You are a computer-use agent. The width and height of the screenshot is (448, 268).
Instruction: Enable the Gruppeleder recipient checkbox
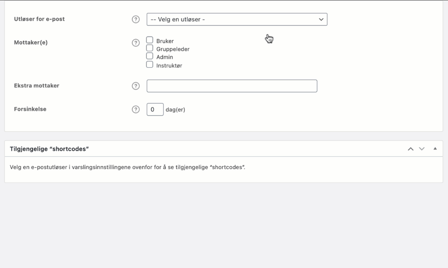click(x=150, y=48)
